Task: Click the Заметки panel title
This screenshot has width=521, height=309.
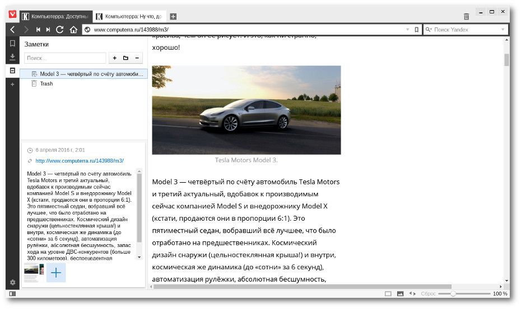Action: click(36, 45)
